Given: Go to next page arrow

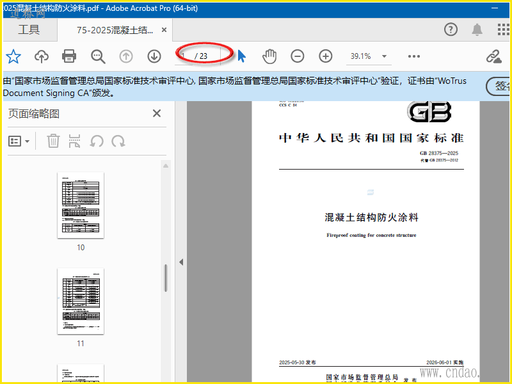Looking at the screenshot, I should 154,56.
